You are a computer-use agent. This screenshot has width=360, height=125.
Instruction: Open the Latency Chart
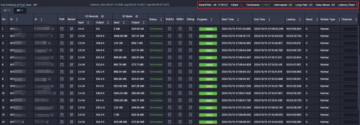346,5
